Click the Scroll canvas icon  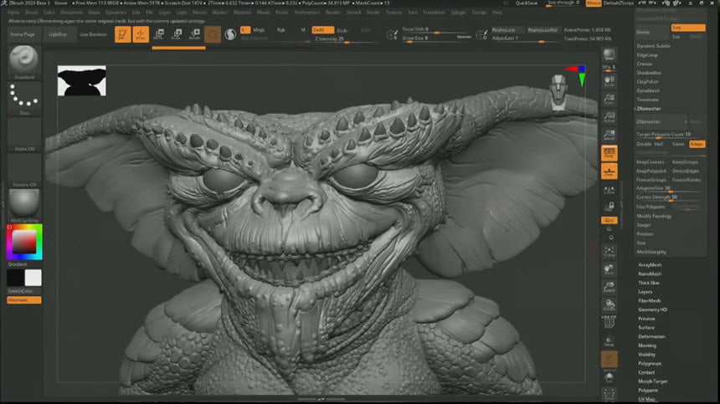tap(609, 82)
